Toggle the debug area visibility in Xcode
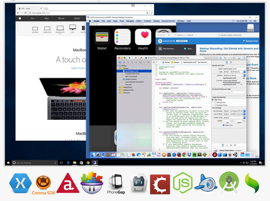Image resolution: width=270 pixels, height=201 pixels. pos(239,58)
